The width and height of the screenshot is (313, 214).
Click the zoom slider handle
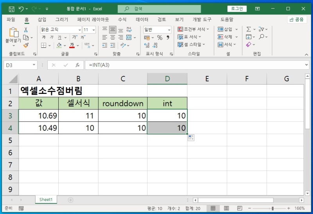pyautogui.click(x=272, y=209)
